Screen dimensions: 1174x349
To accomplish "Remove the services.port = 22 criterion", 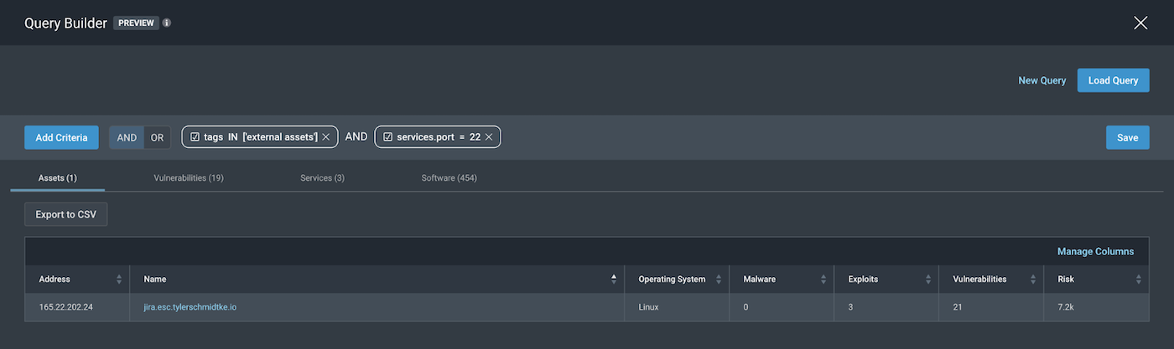I will pos(488,137).
